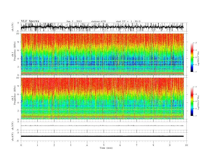The image size is (210, 163).
Task: Click the ch.1 spectrogram color bar
Action: click(x=192, y=57)
